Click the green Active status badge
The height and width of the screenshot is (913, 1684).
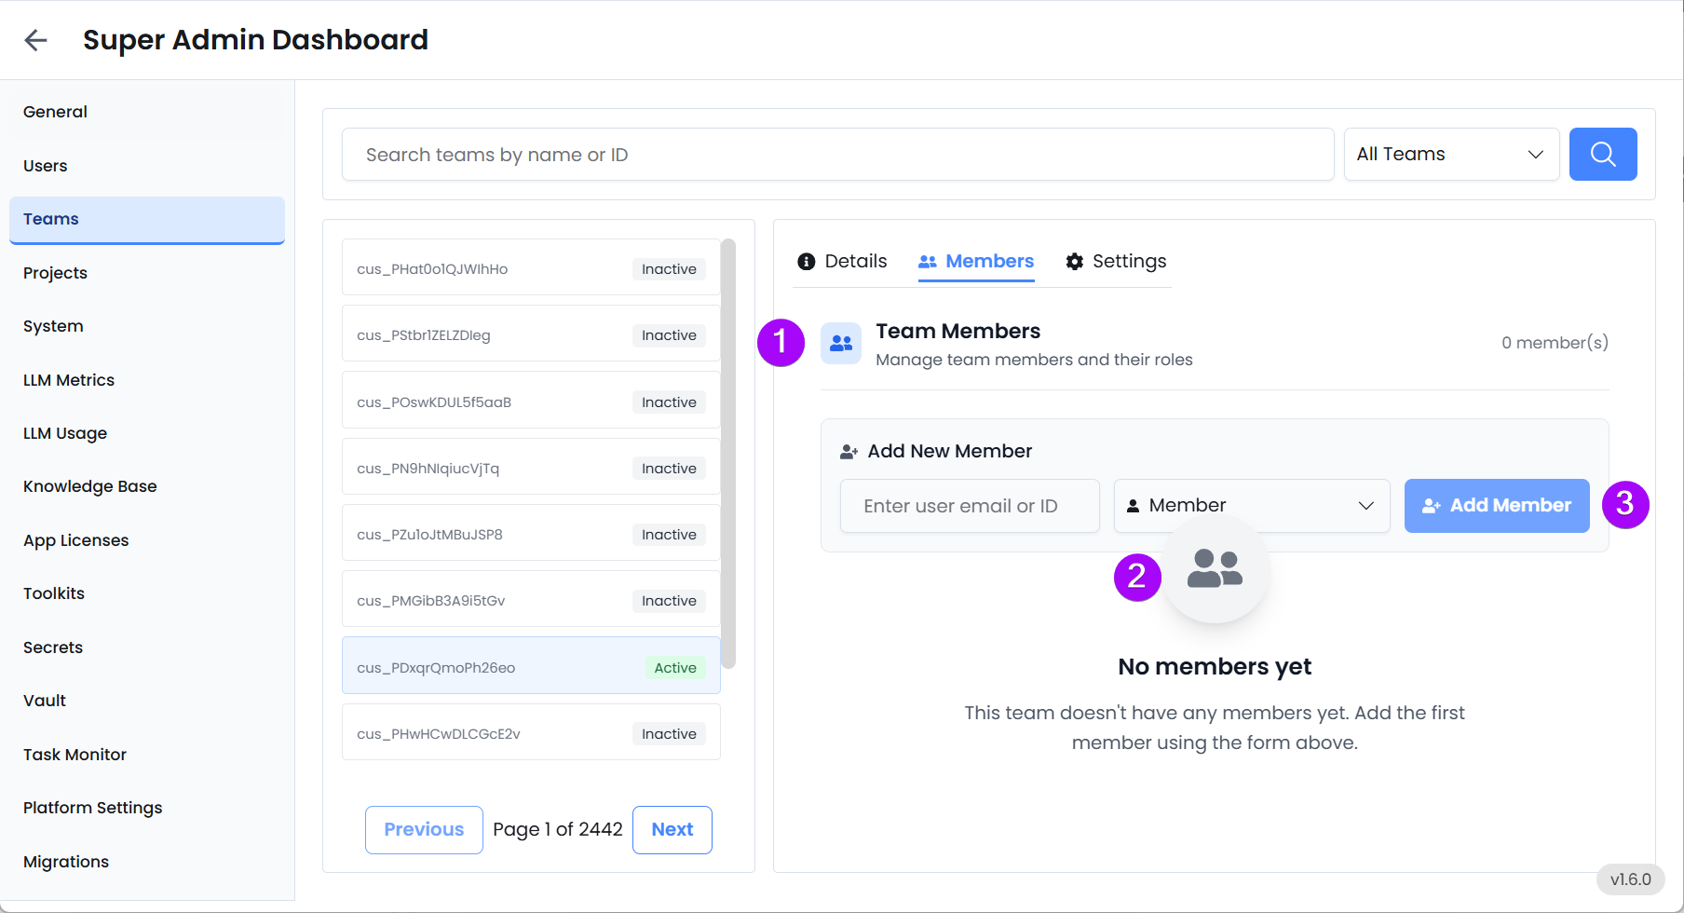[x=675, y=668]
